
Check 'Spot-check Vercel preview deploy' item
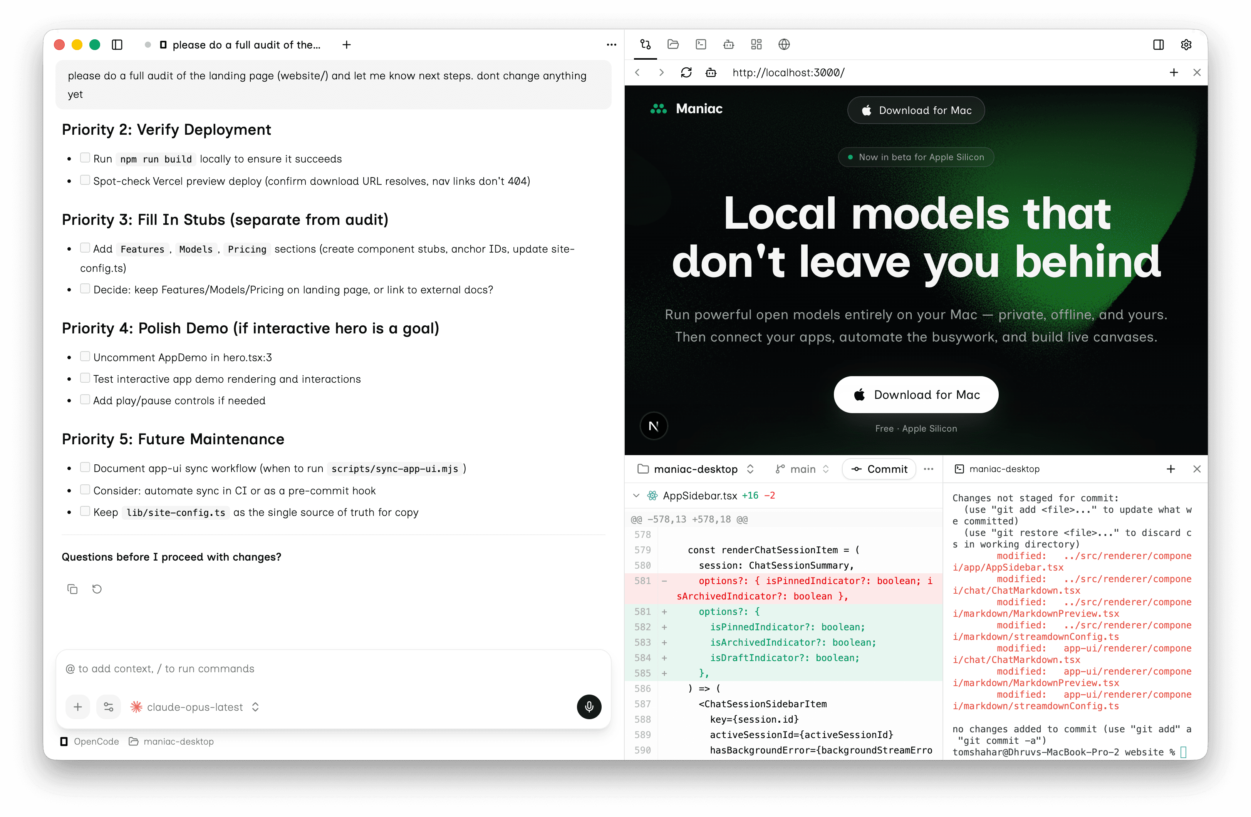pyautogui.click(x=85, y=180)
